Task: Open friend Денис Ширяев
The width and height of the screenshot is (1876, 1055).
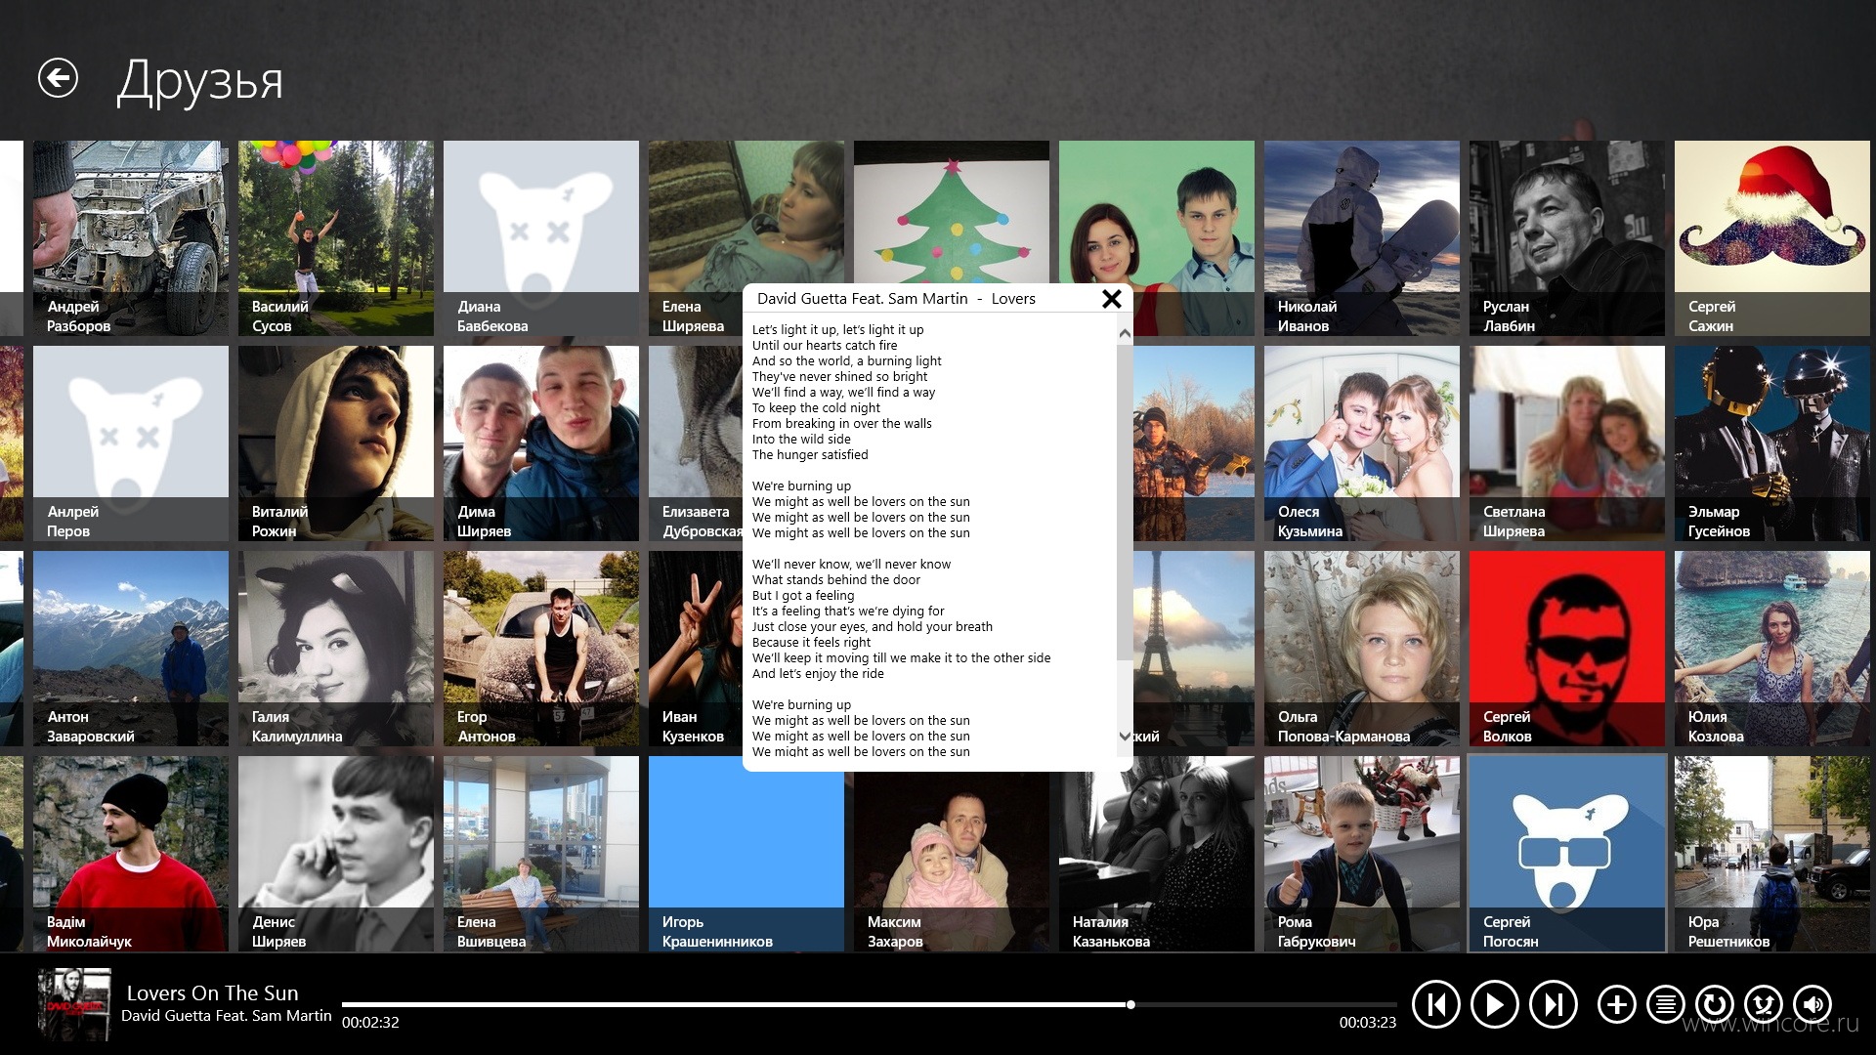Action: point(336,854)
